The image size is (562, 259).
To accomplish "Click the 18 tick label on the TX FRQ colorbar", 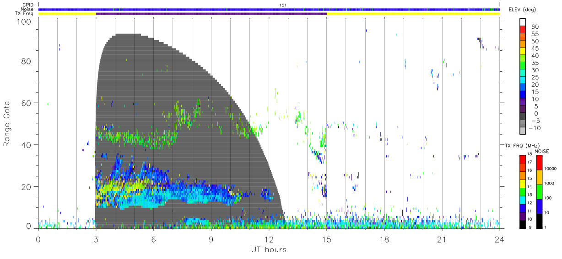I will (x=530, y=154).
